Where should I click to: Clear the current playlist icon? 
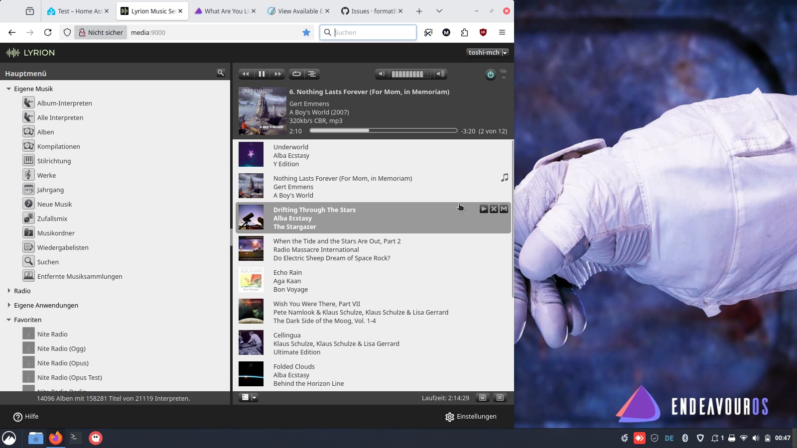click(500, 397)
